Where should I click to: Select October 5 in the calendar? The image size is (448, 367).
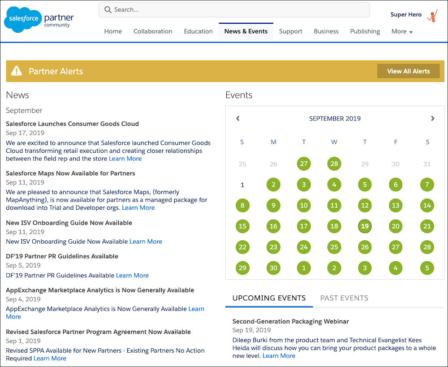[x=427, y=268]
